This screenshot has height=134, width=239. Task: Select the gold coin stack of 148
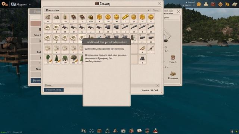pos(108,18)
